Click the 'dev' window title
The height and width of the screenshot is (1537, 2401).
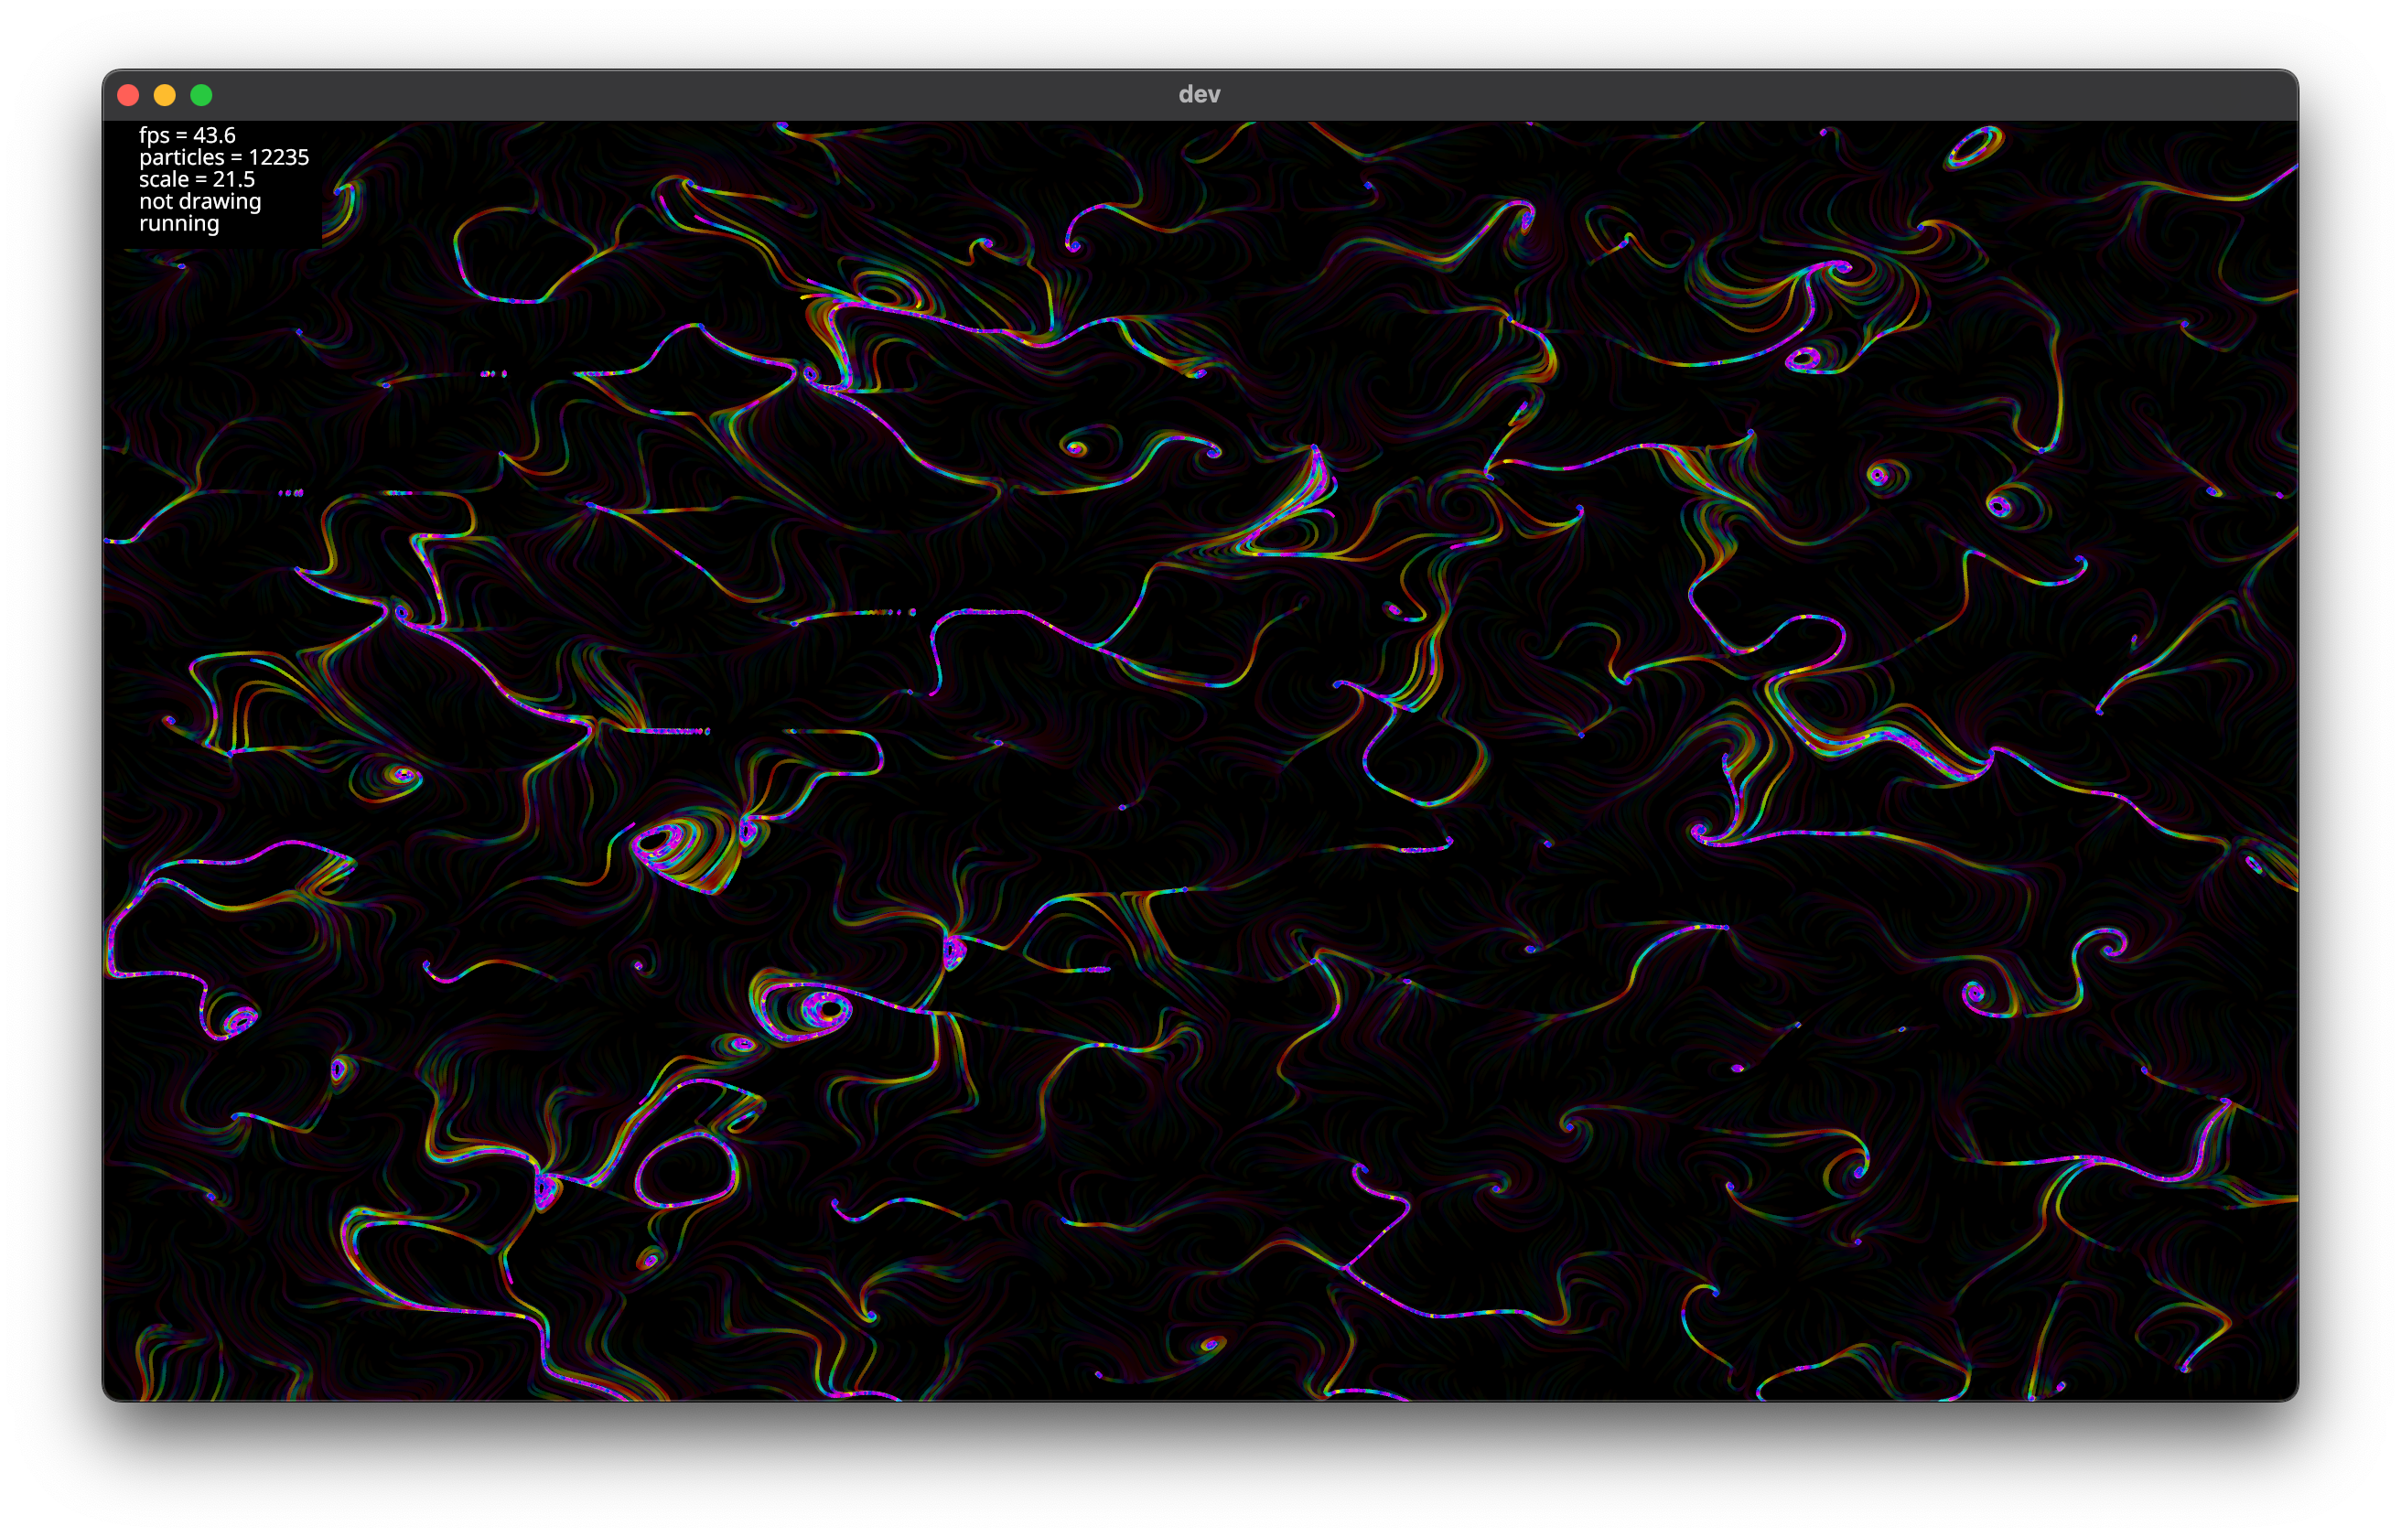coord(1199,95)
